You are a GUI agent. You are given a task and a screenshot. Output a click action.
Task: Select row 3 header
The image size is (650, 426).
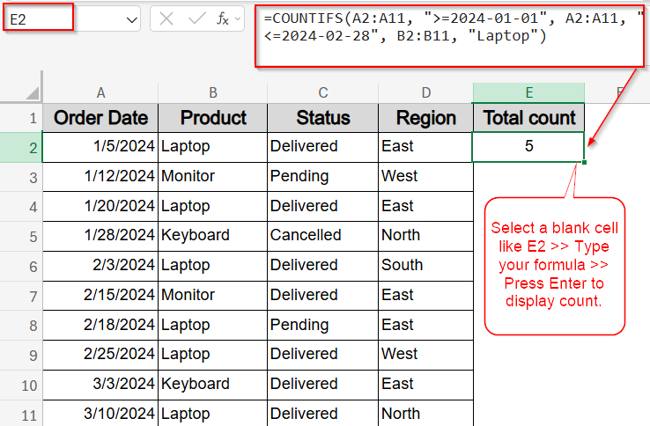click(x=21, y=178)
